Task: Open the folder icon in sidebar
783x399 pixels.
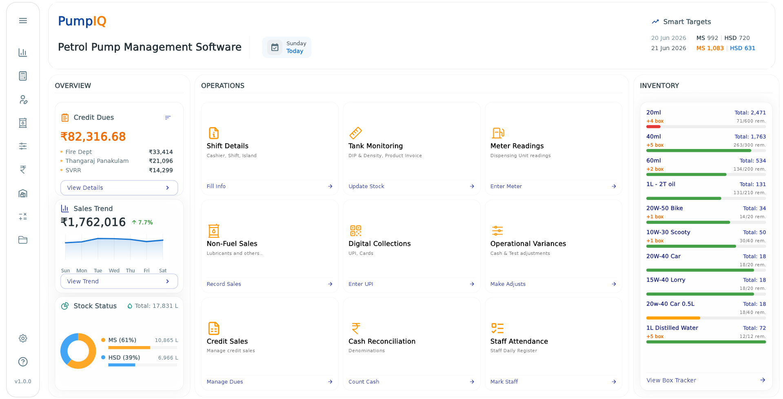Action: tap(23, 240)
